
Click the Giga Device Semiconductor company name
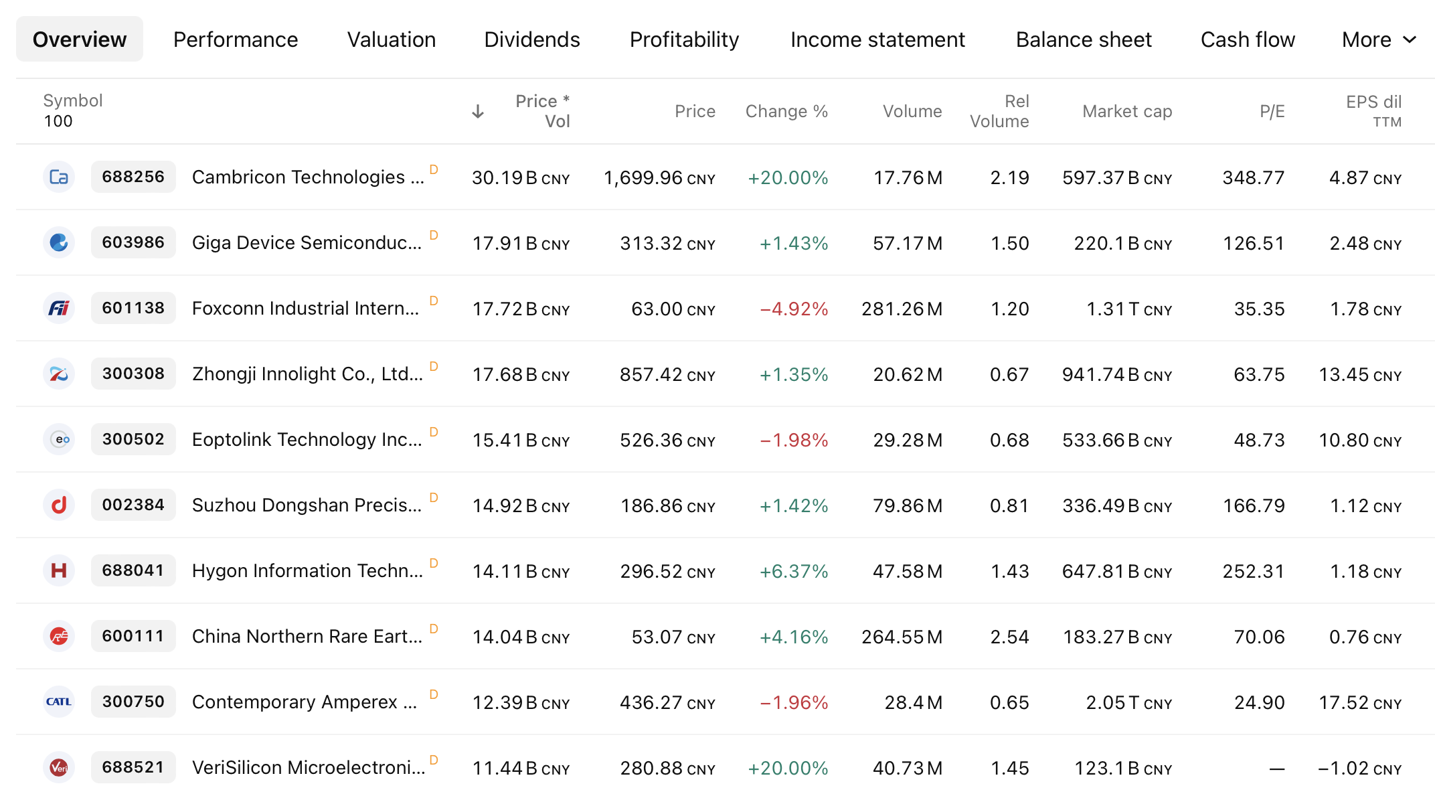point(307,242)
